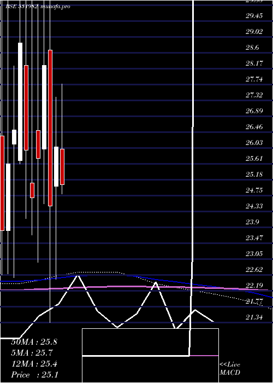
Task: Click the 5MA : 25.7 indicator readout
Action: (x=32, y=353)
